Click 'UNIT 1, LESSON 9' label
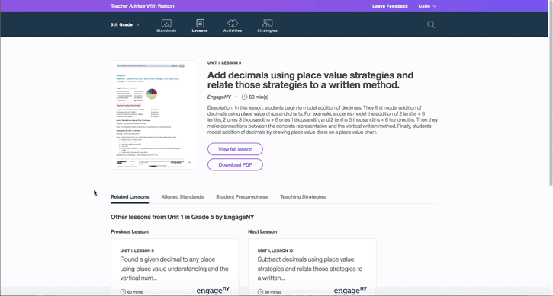553x296 pixels. tap(224, 62)
